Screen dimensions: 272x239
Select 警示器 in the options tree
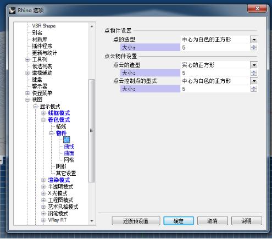tap(40, 86)
